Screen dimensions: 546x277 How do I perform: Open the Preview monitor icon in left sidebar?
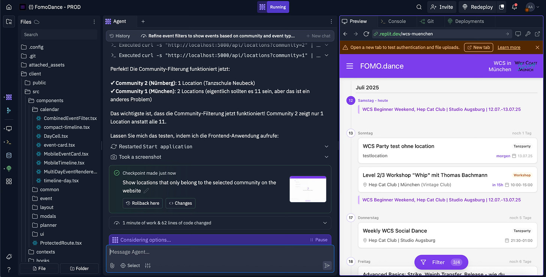point(9,128)
